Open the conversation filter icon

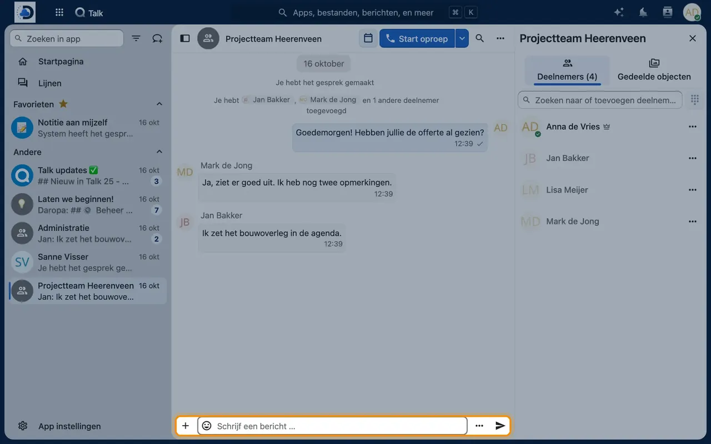pos(136,38)
